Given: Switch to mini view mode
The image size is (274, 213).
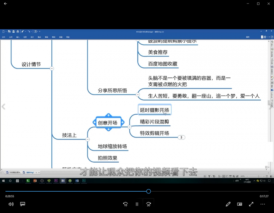Looking at the screenshot, I should click(240, 204).
